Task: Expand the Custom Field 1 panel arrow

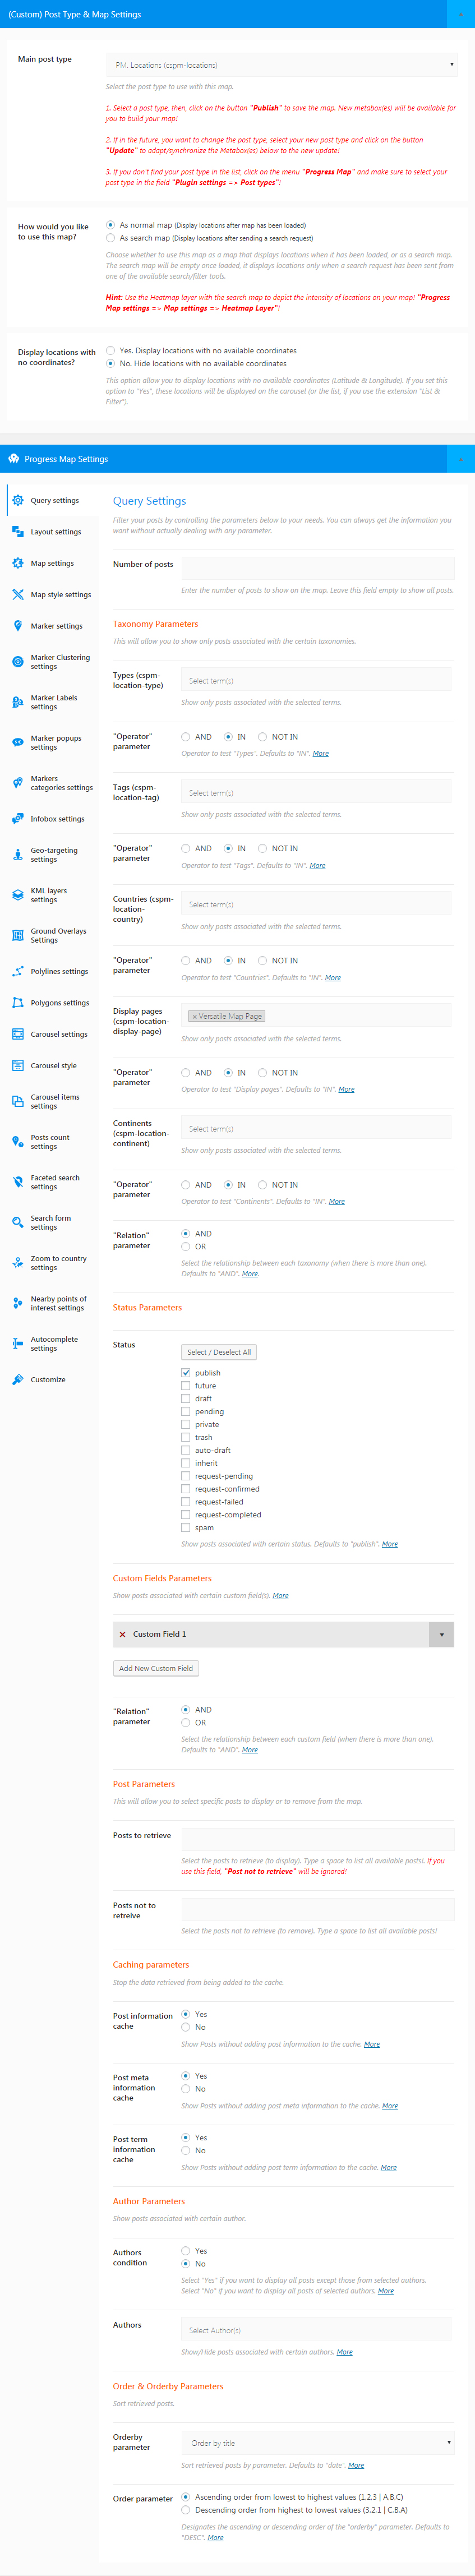Action: (441, 1634)
